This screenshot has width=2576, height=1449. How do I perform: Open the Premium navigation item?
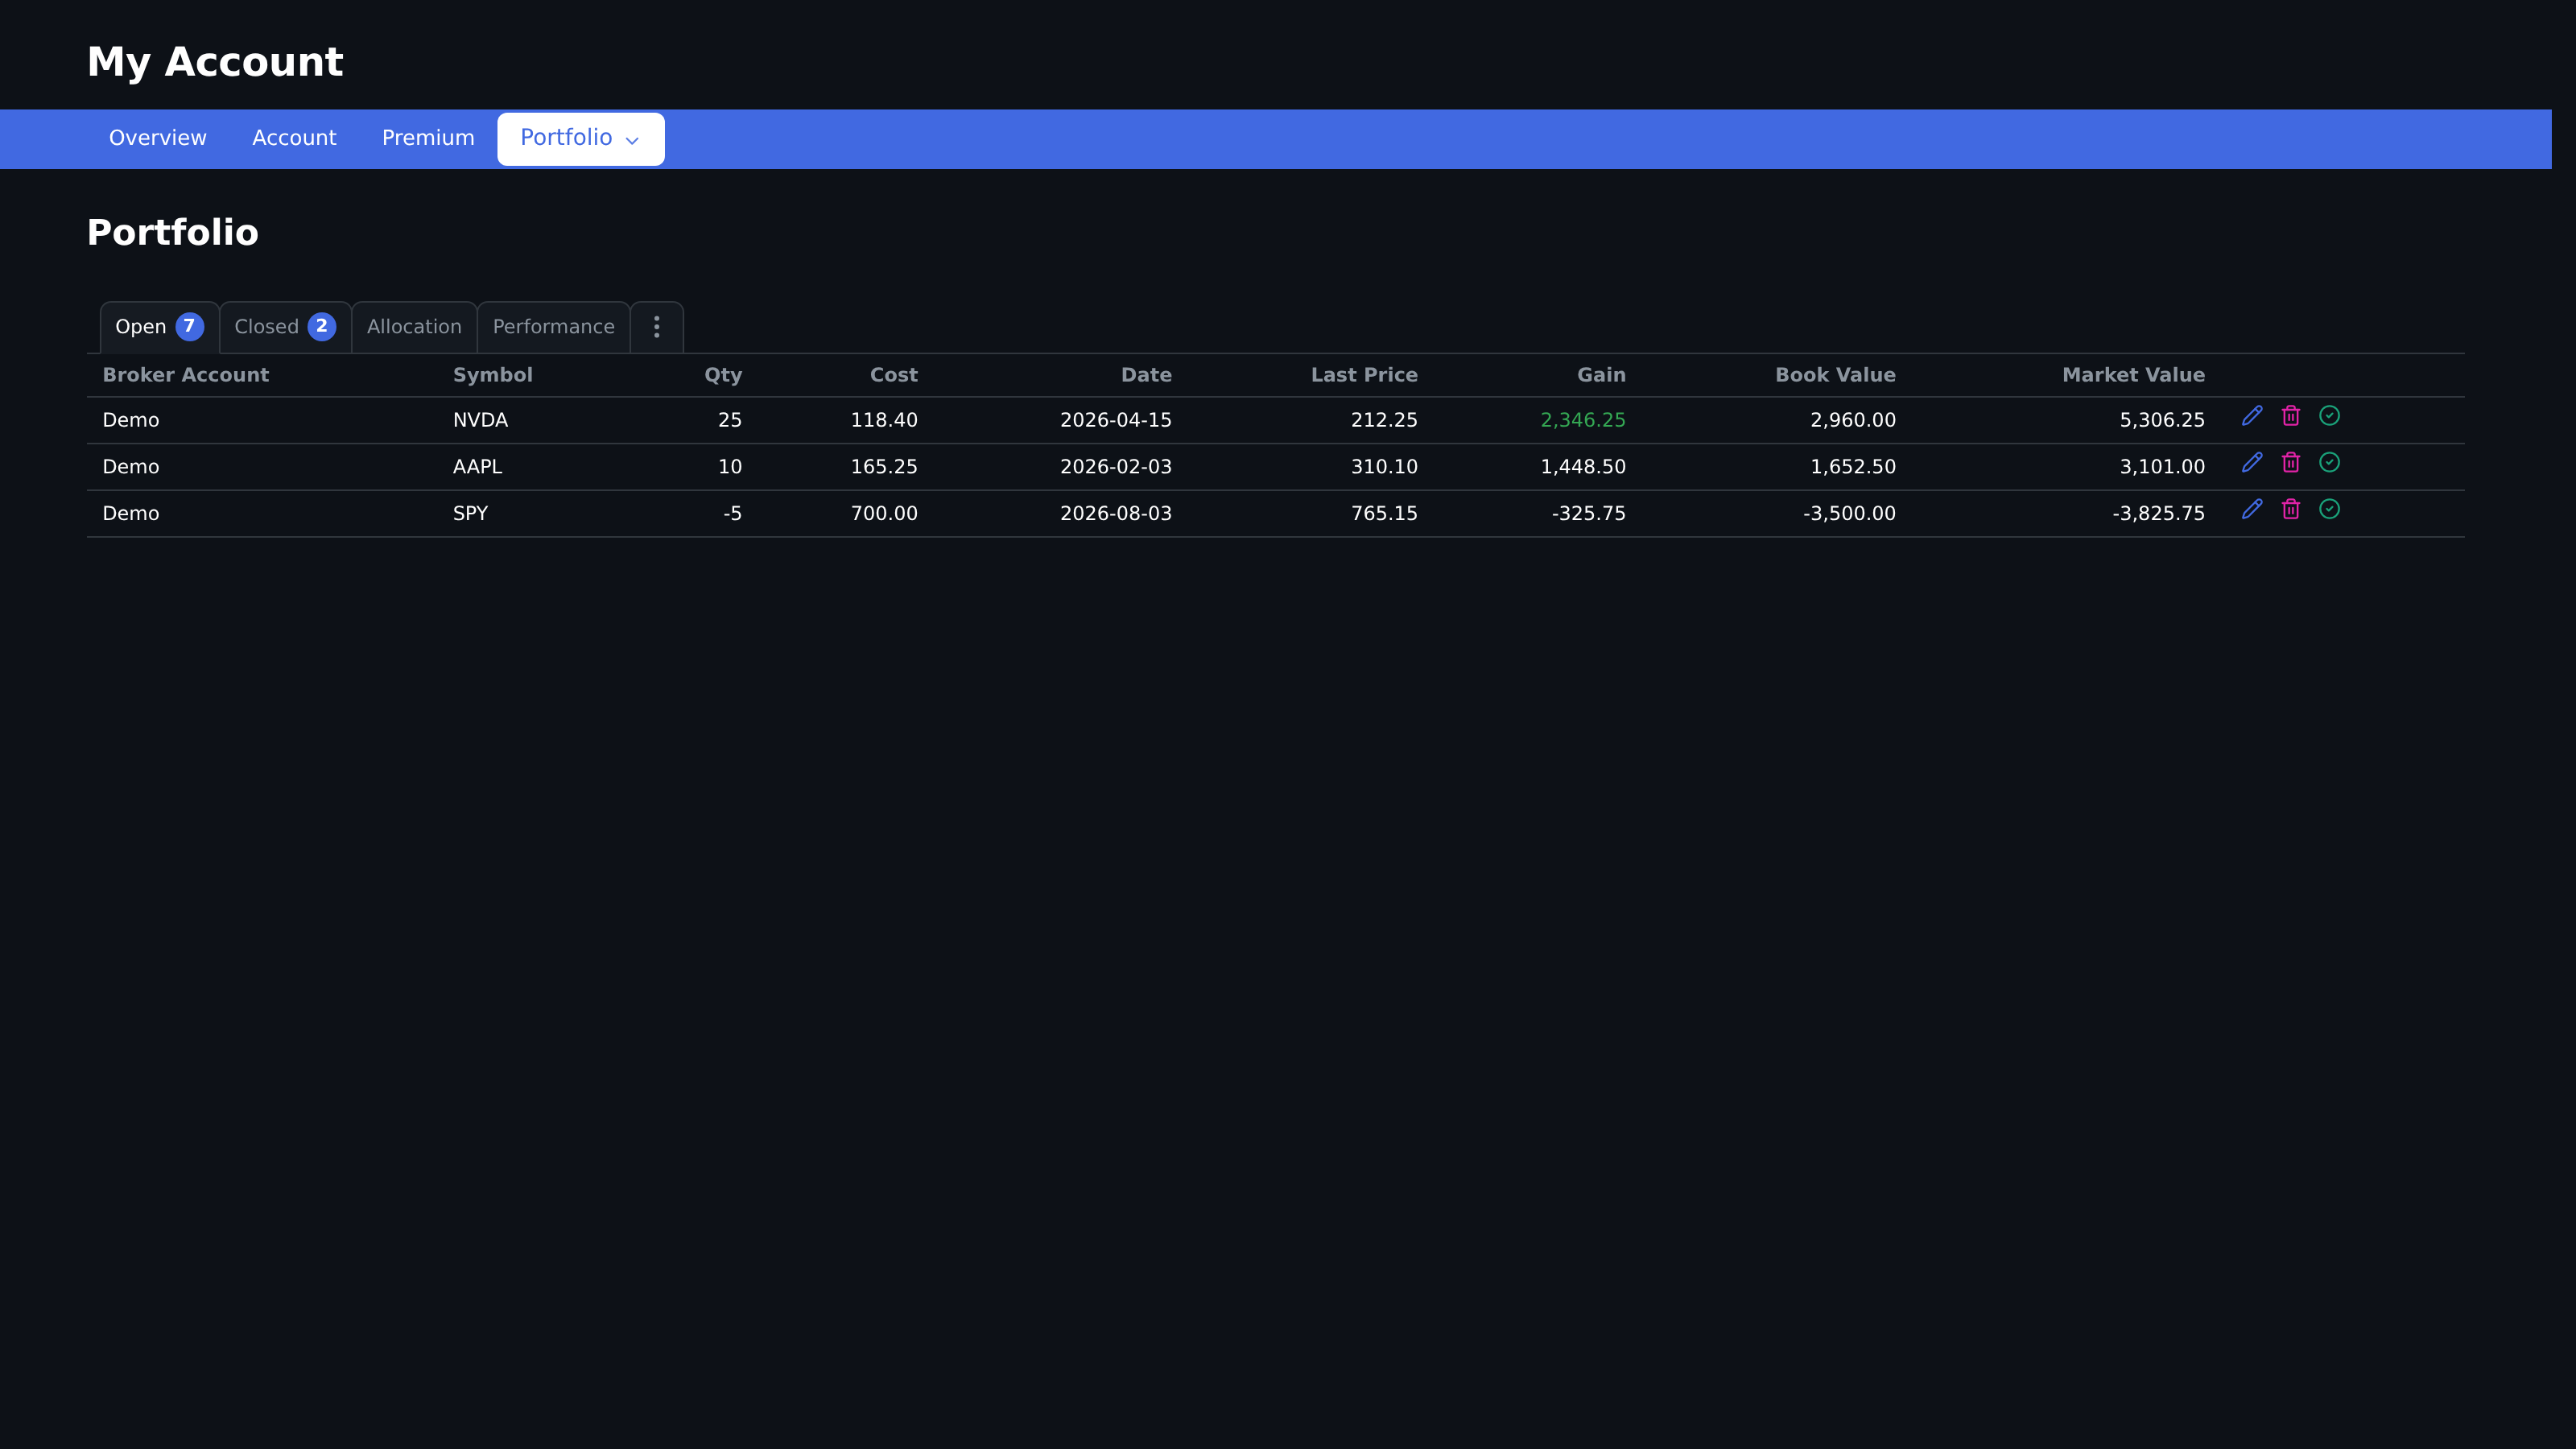(x=428, y=138)
